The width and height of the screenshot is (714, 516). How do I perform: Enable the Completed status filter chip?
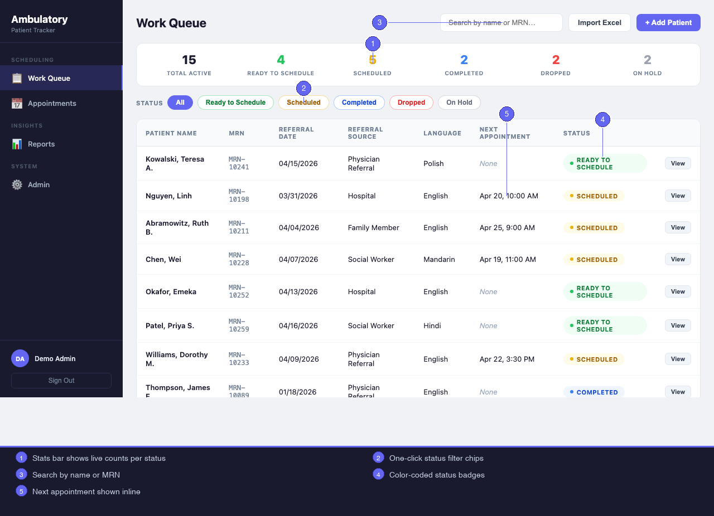(359, 103)
